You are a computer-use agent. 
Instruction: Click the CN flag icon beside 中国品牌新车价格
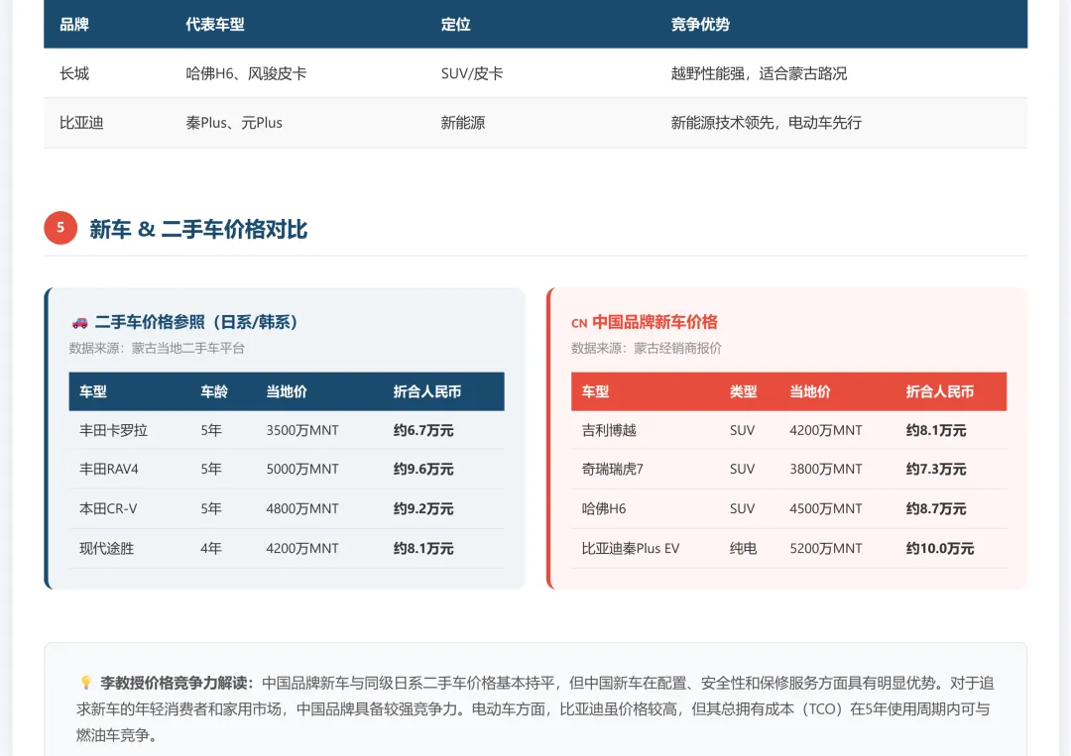click(579, 323)
